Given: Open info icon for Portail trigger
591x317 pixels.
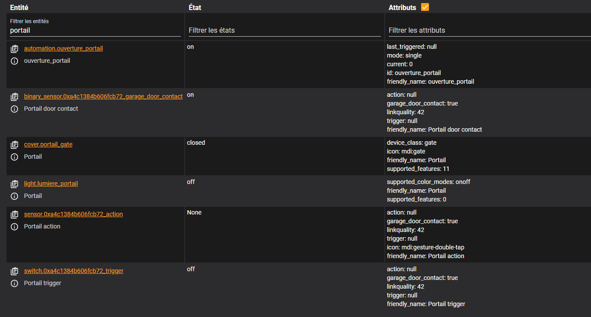Looking at the screenshot, I should point(14,283).
